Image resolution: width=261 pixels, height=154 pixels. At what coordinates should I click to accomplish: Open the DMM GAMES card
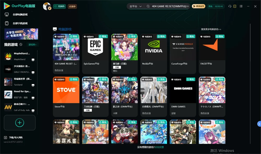183,97
